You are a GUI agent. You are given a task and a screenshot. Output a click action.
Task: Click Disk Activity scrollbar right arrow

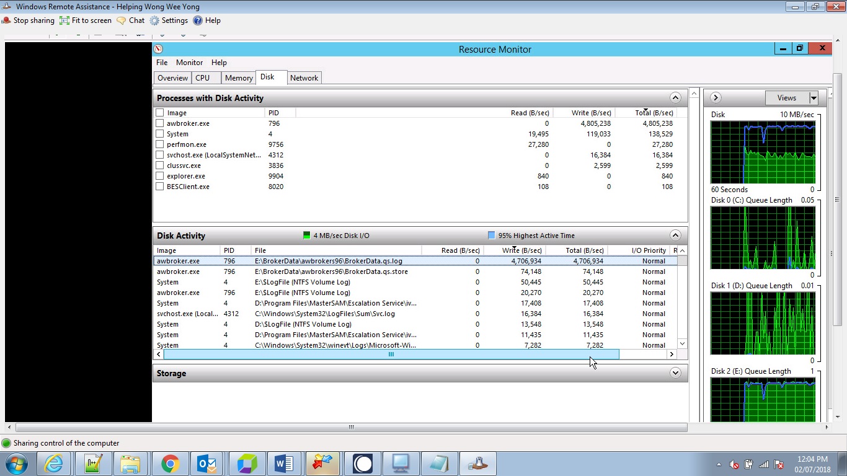pos(672,355)
